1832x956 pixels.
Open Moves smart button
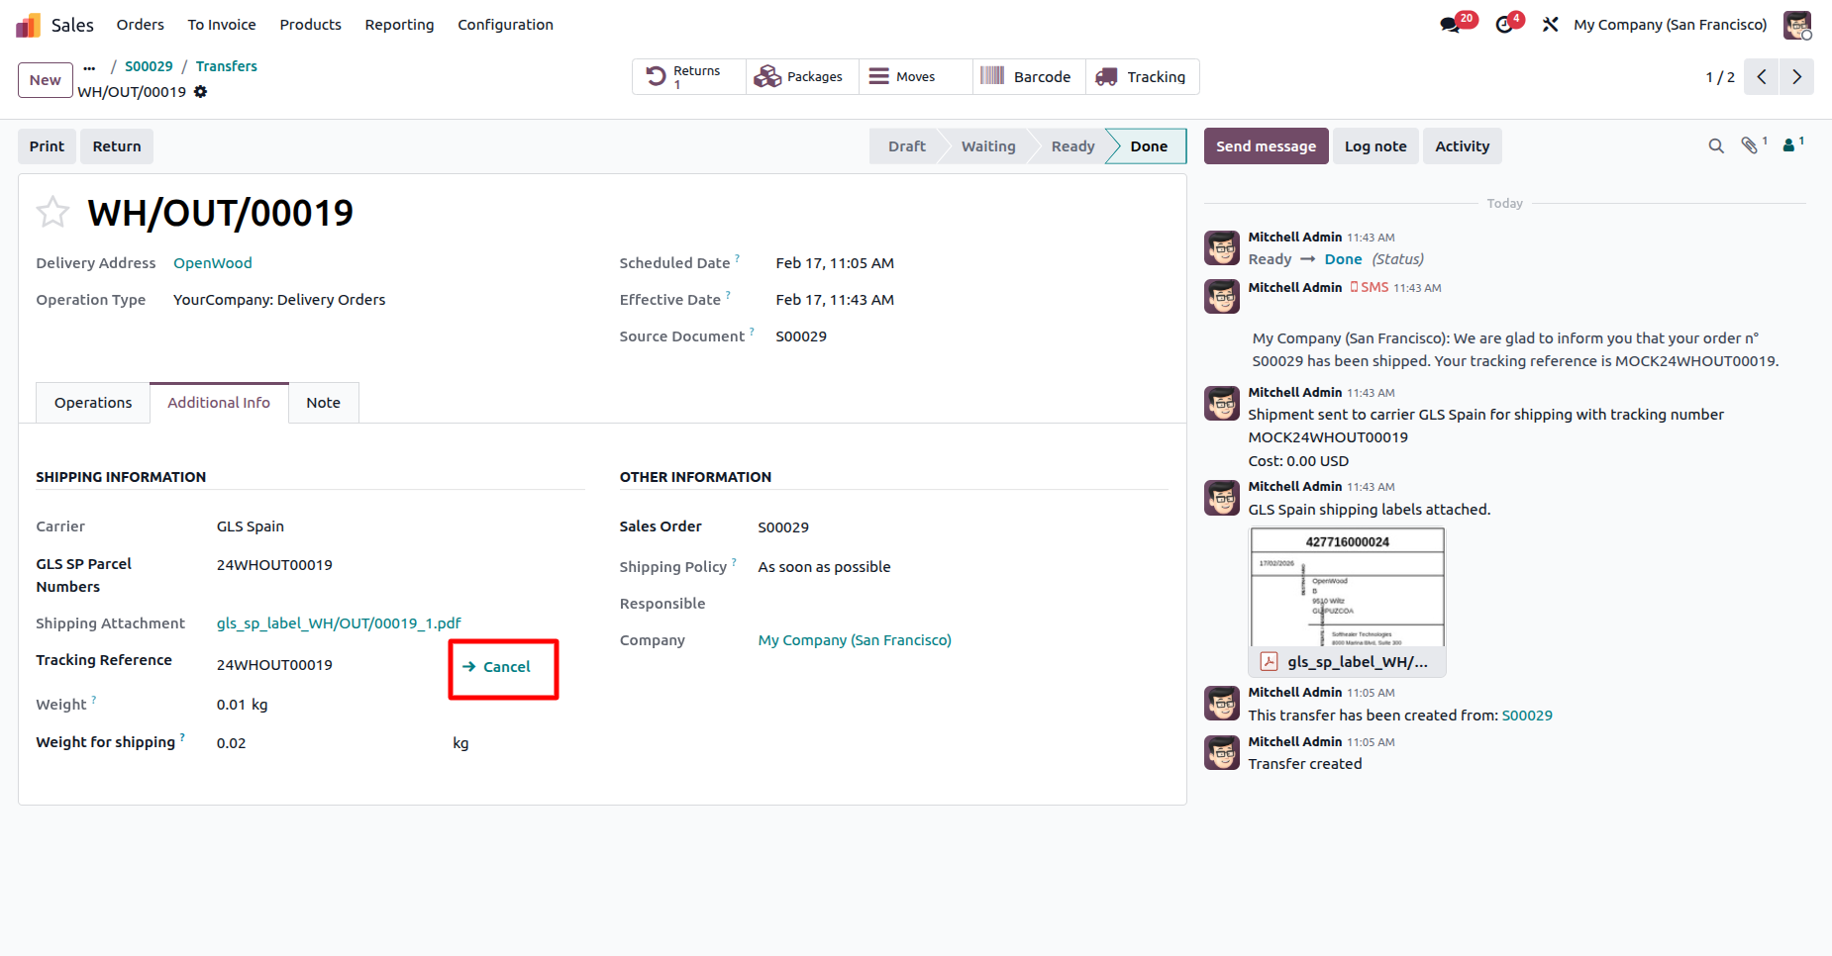pyautogui.click(x=916, y=77)
